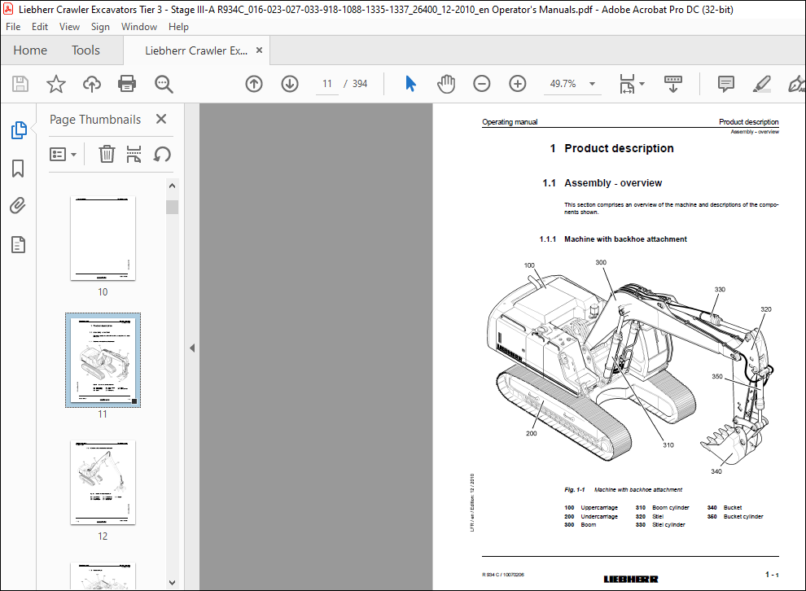Click legend entry 'Boom cylinder'
Screen dimensions: 806x591
(671, 507)
